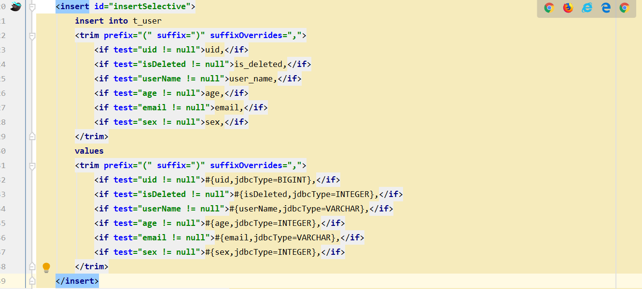Click the closing '</insert>' tag

(77, 281)
